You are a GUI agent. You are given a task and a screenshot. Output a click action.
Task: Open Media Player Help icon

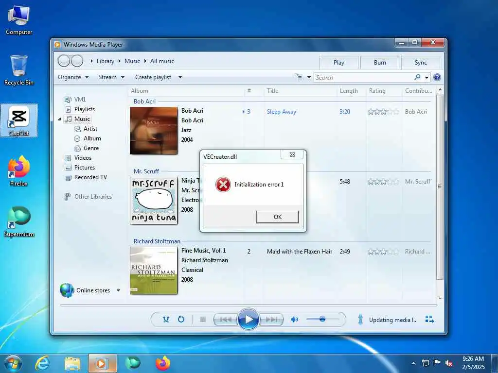coord(437,77)
